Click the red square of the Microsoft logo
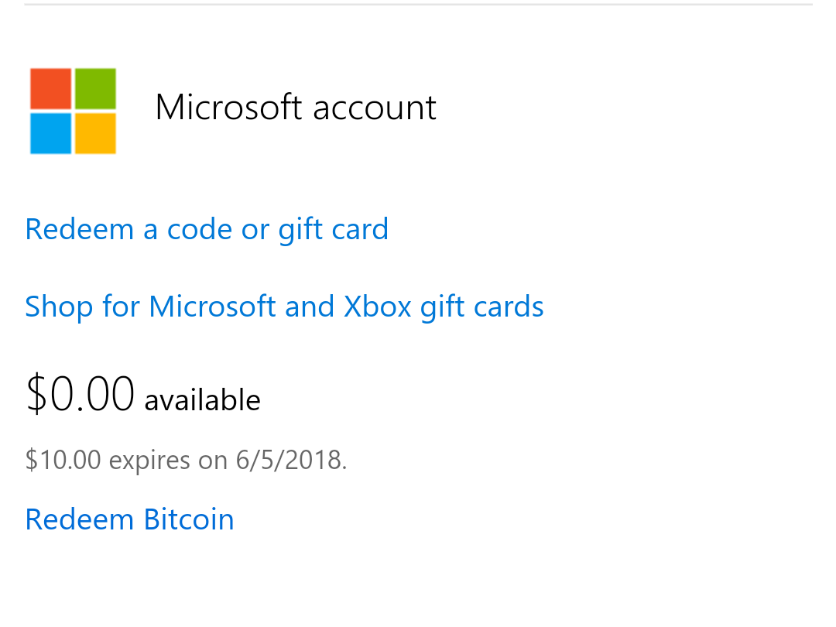This screenshot has height=627, width=836. pyautogui.click(x=50, y=88)
